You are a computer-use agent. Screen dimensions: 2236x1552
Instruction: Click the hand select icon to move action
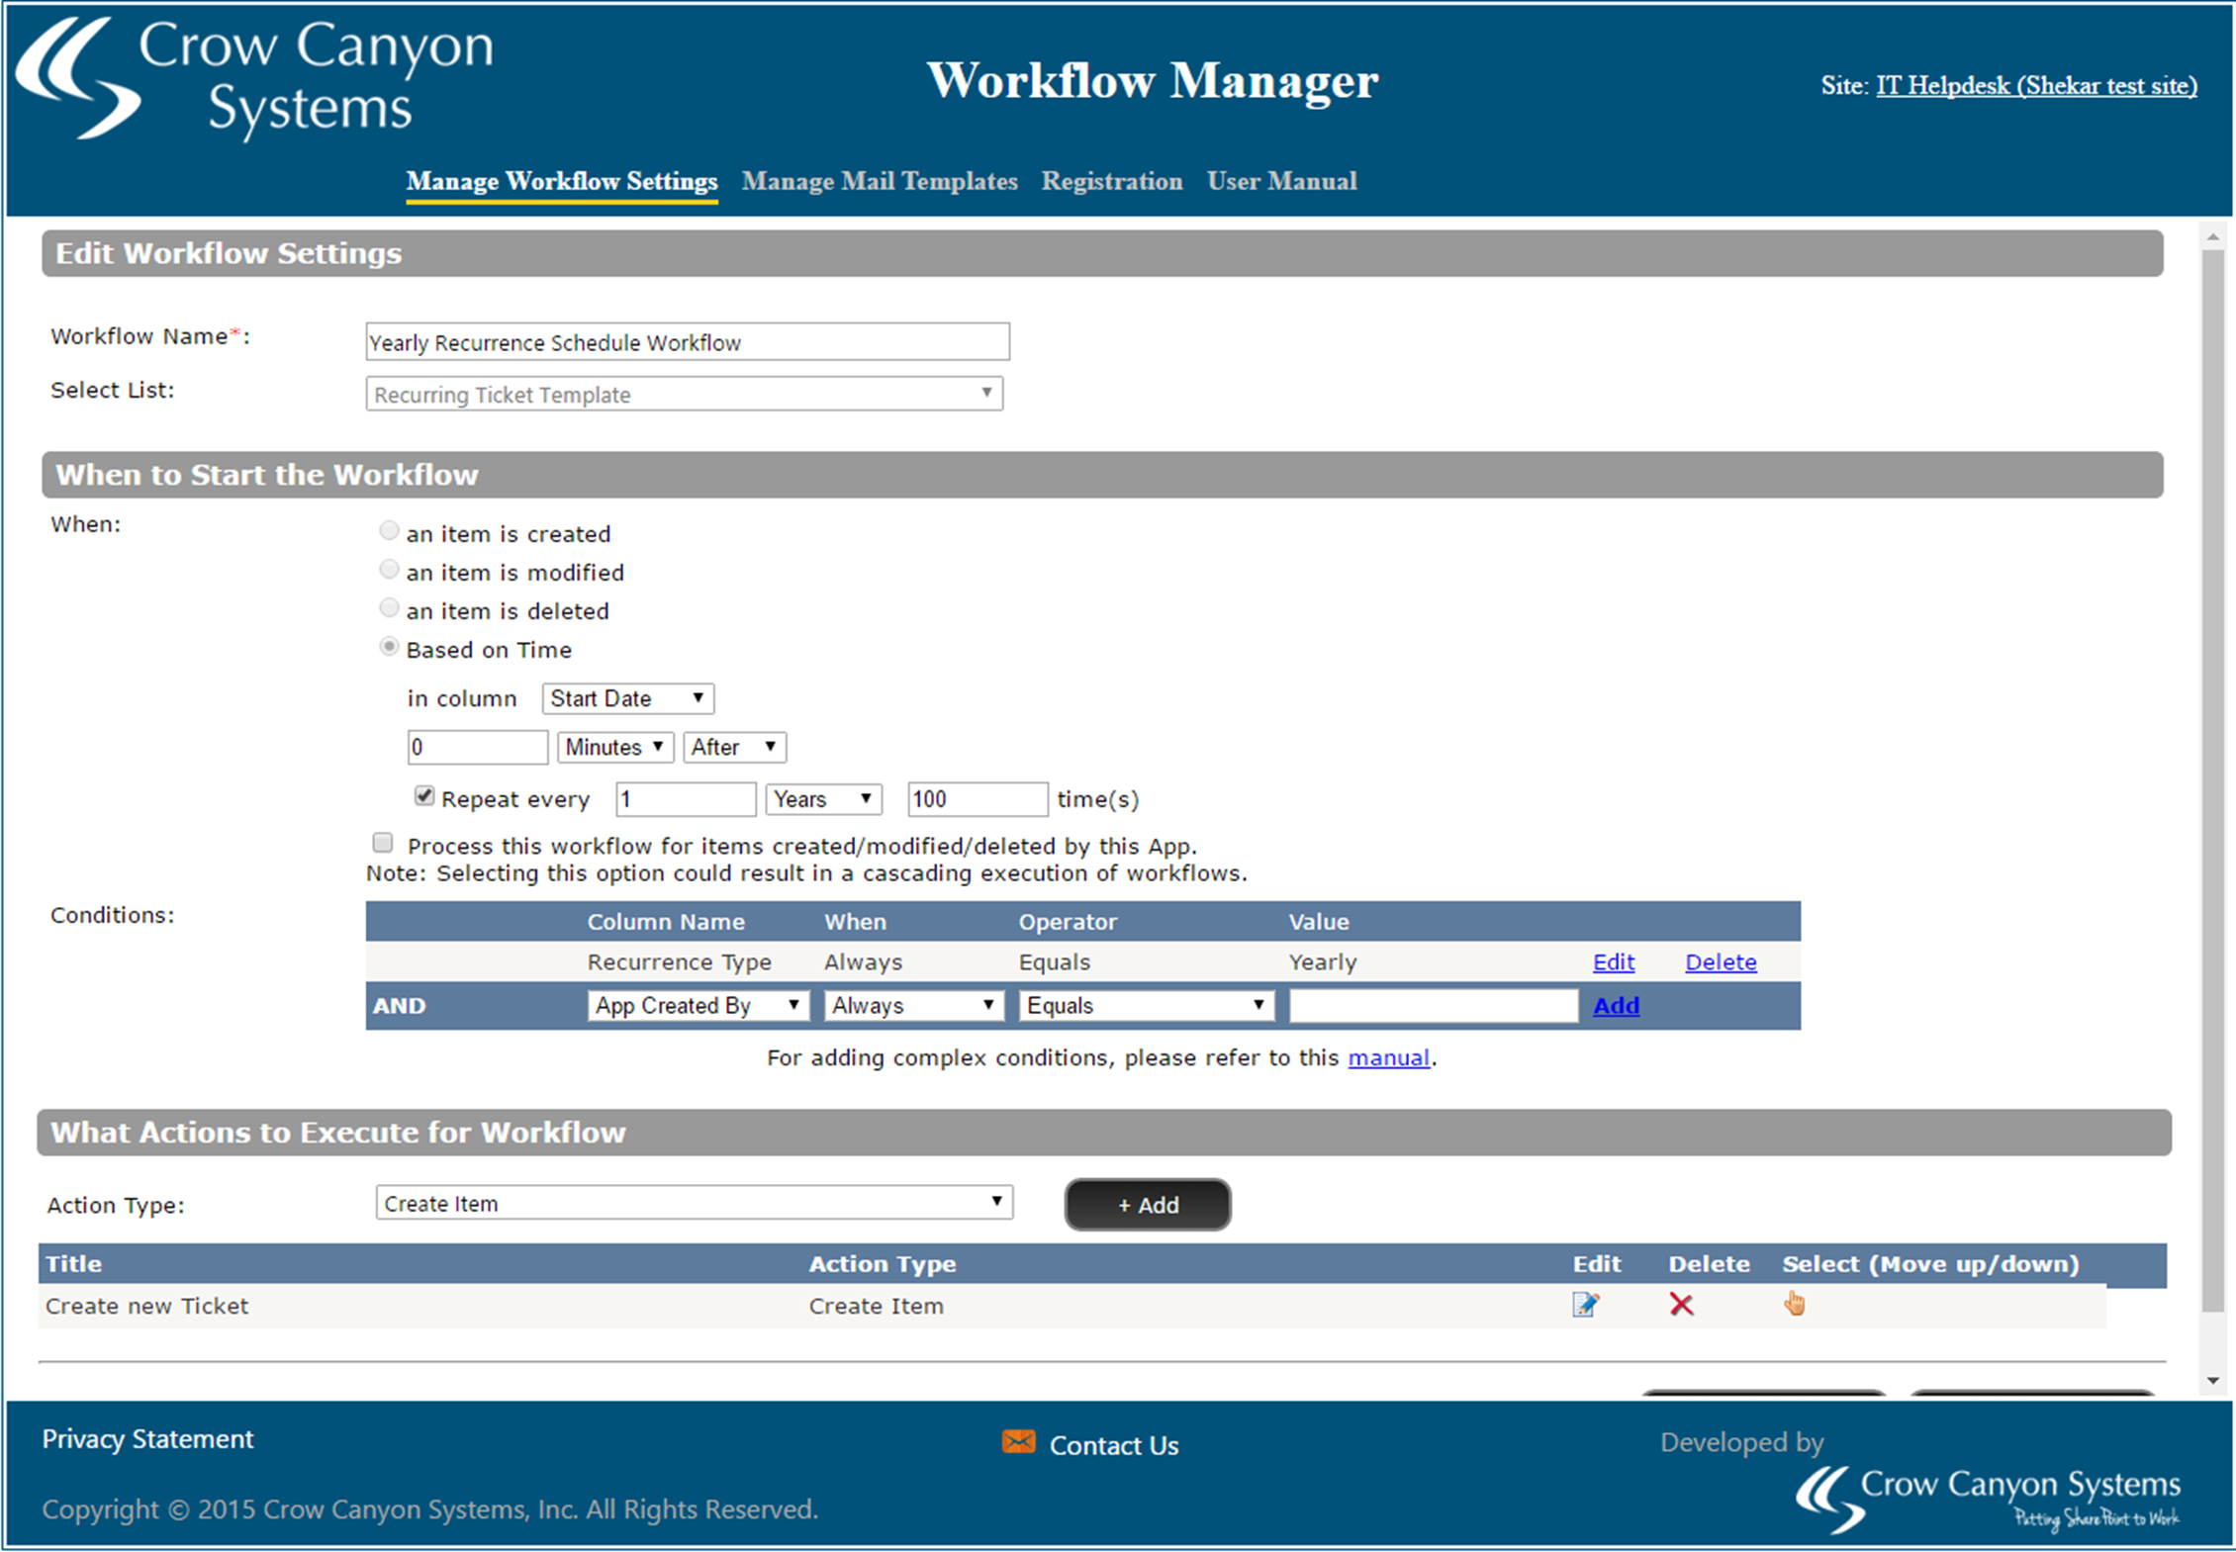(x=1794, y=1304)
